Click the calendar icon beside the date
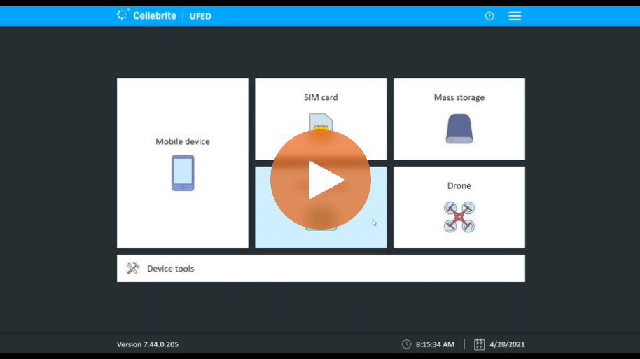This screenshot has height=359, width=640. (x=480, y=344)
